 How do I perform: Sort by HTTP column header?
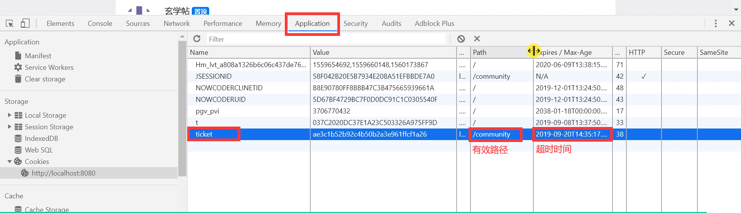click(x=643, y=52)
